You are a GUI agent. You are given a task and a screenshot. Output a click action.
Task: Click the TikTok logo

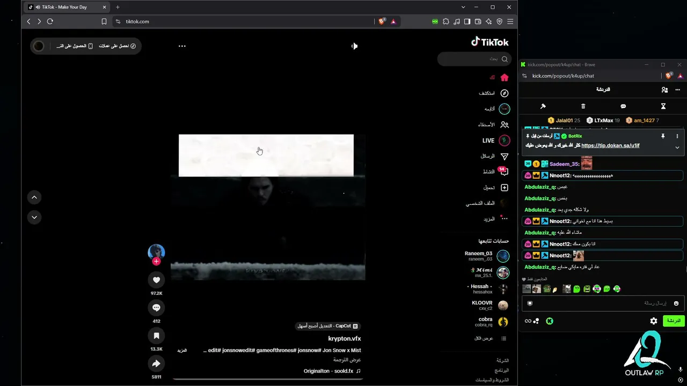coord(489,42)
